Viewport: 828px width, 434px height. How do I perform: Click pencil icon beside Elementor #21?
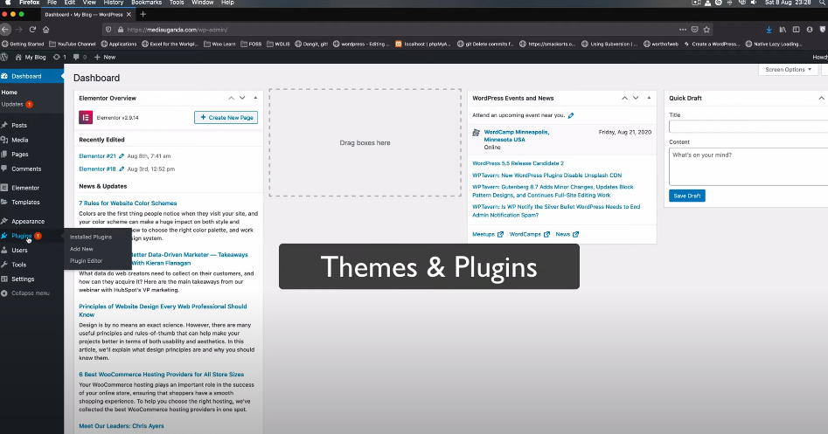click(x=122, y=156)
